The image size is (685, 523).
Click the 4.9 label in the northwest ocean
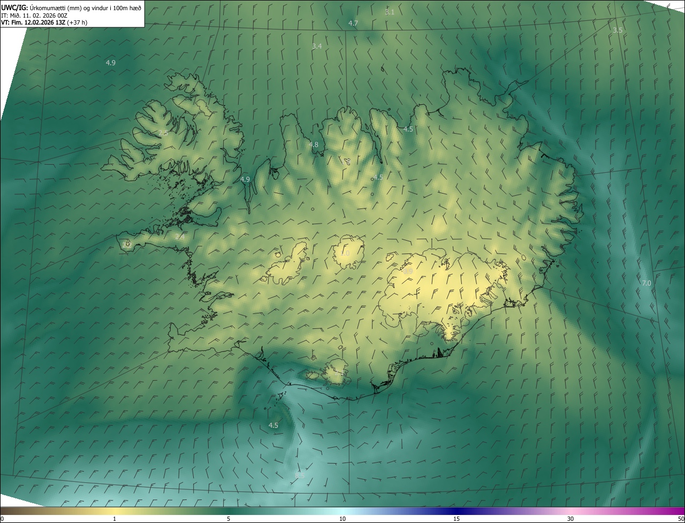(110, 63)
